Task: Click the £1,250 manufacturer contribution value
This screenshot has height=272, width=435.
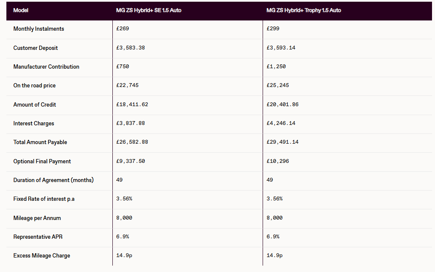Action: pos(276,67)
